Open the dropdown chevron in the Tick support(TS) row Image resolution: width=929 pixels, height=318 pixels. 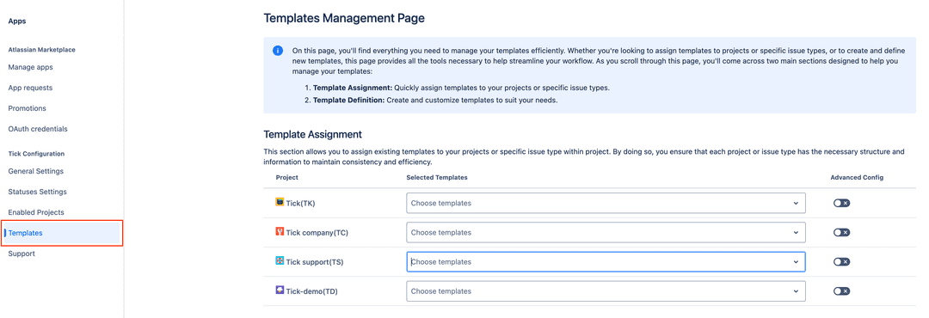[x=796, y=262]
